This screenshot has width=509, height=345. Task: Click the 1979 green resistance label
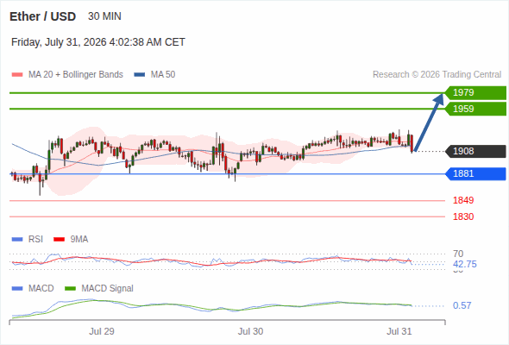pyautogui.click(x=475, y=93)
